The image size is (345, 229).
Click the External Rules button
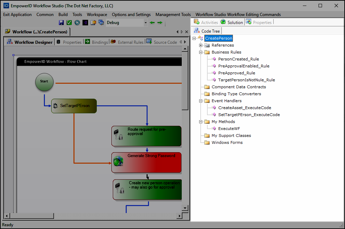131,42
